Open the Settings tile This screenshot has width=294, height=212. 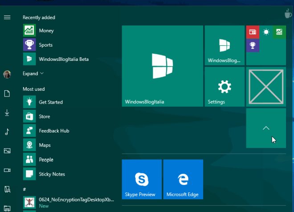click(x=225, y=87)
